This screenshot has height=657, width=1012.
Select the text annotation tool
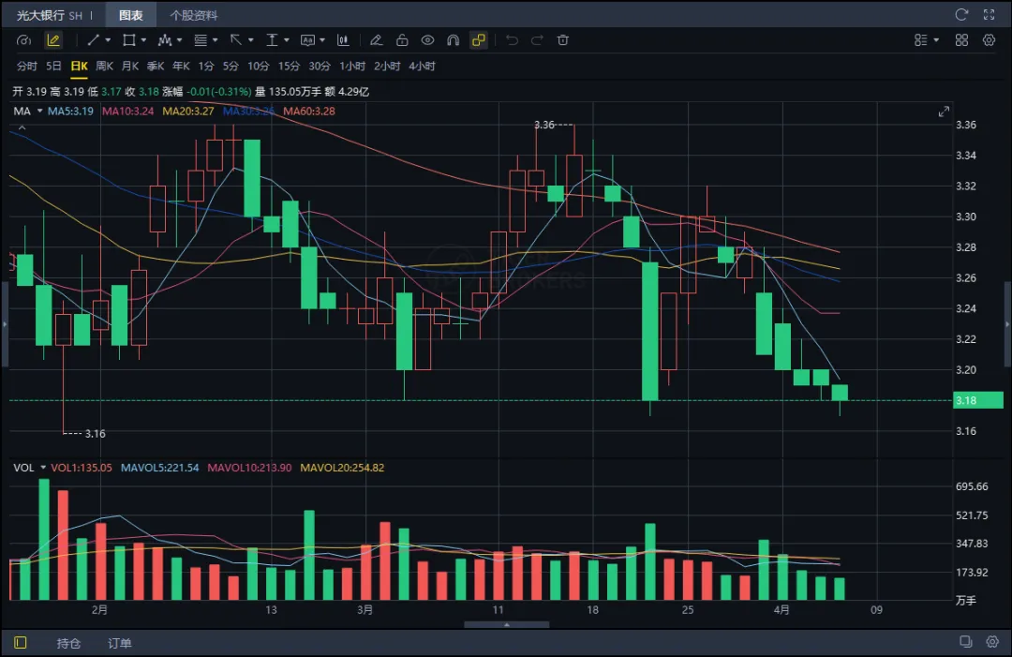(x=308, y=40)
